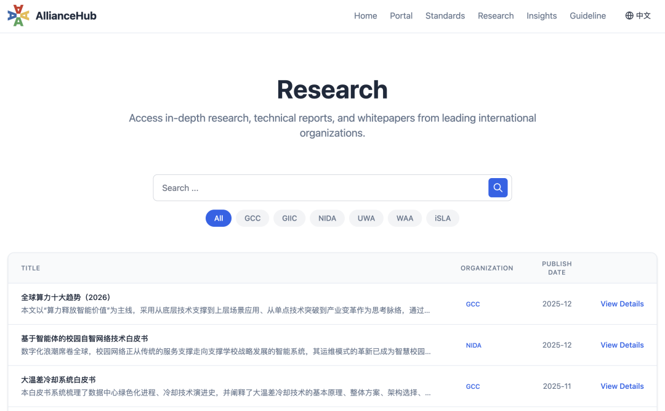Open the NIDA organization link

tap(474, 345)
